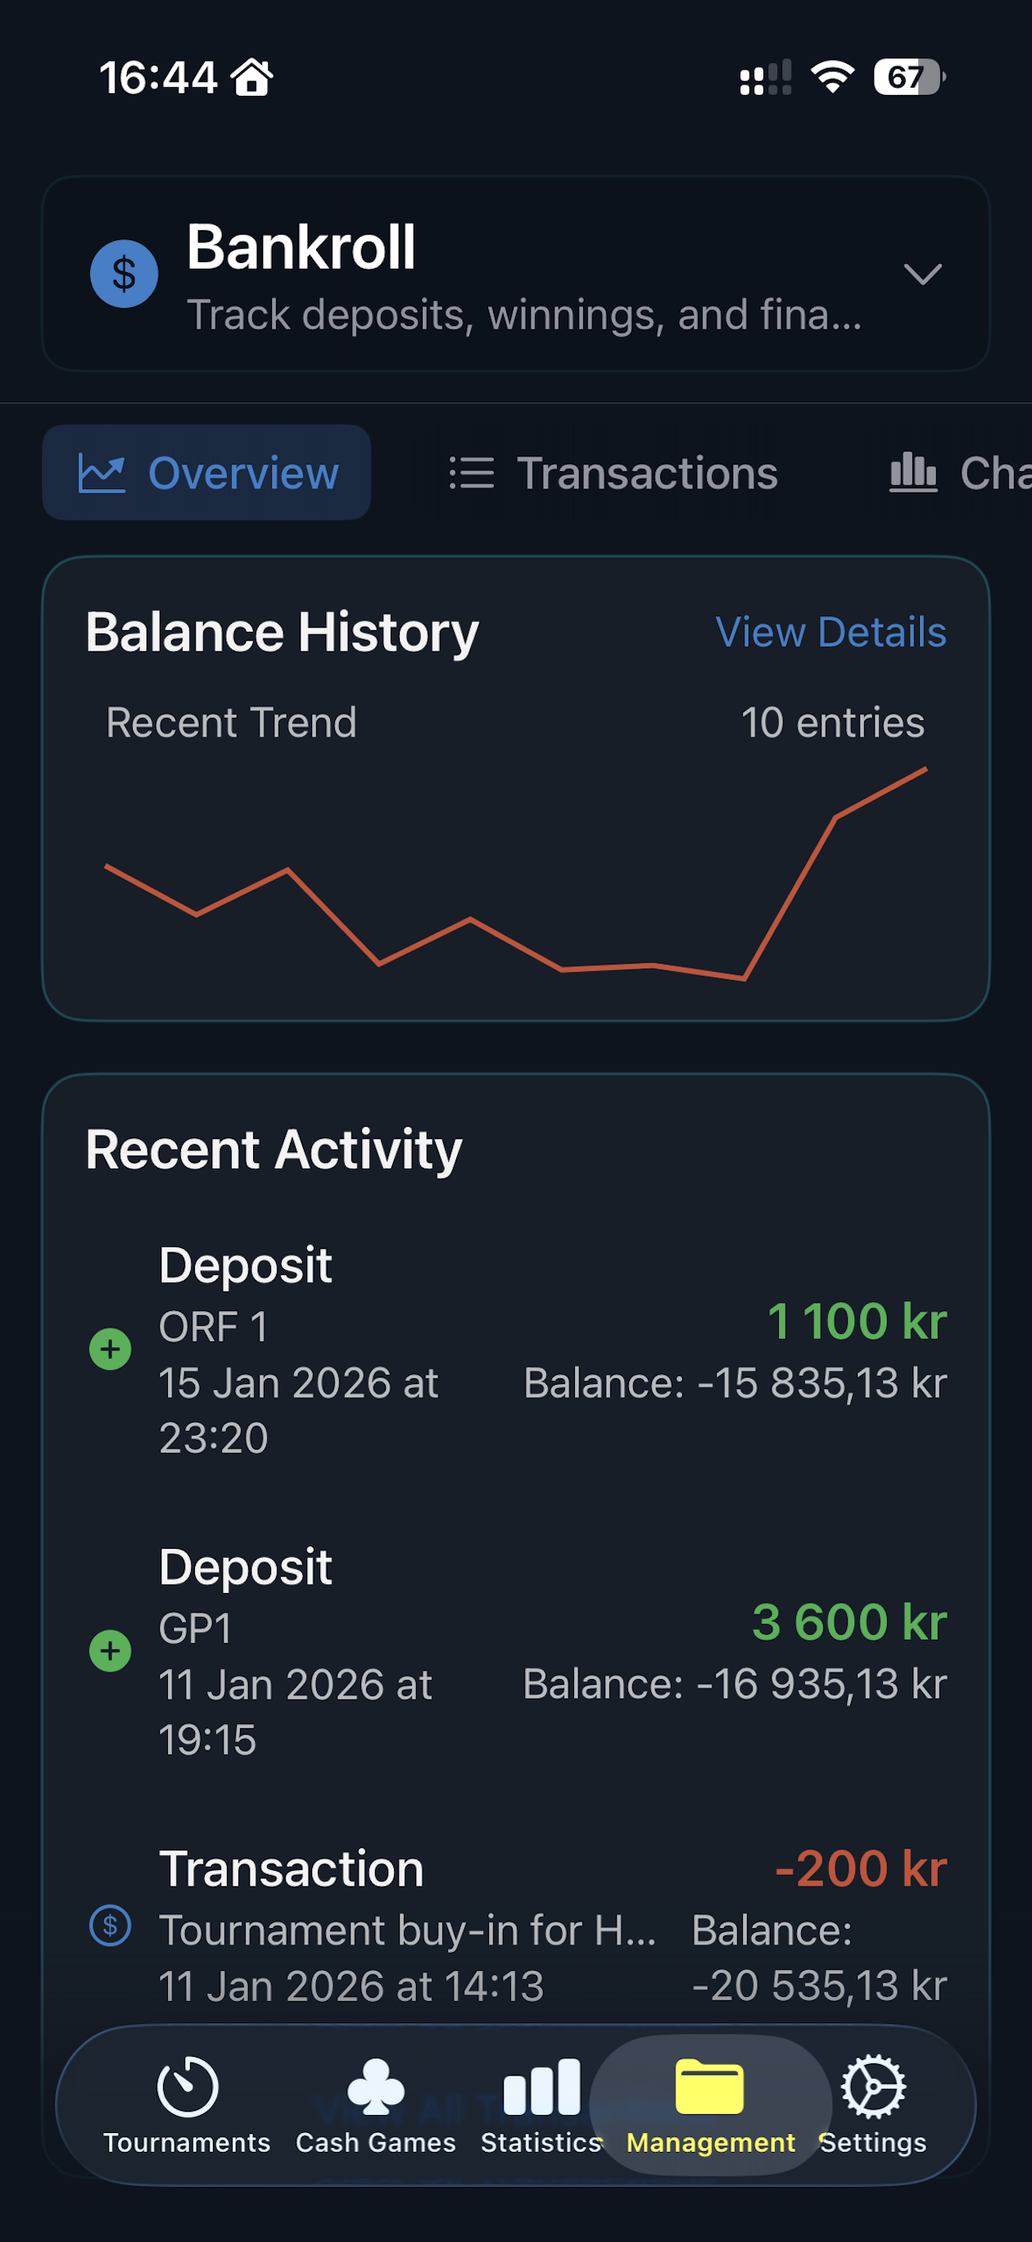
Task: Expand the Bankroll section chevron
Action: pyautogui.click(x=922, y=275)
